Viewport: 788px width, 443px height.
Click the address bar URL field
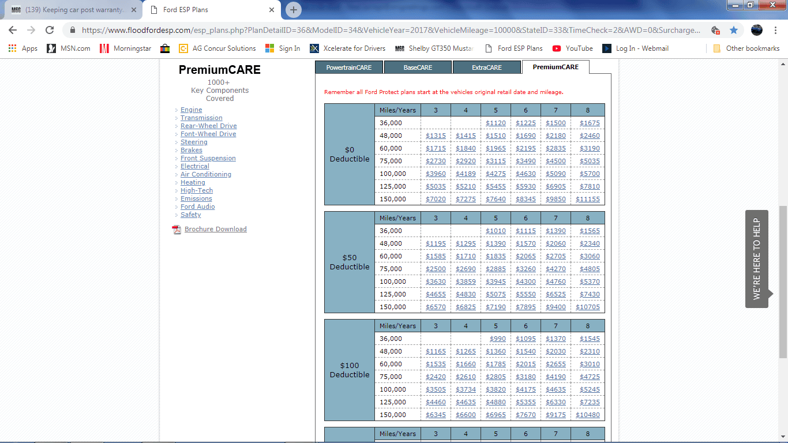point(391,30)
